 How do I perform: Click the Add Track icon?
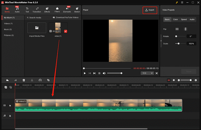(6, 87)
